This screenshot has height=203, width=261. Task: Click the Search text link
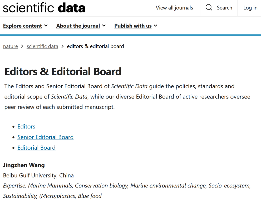[224, 8]
